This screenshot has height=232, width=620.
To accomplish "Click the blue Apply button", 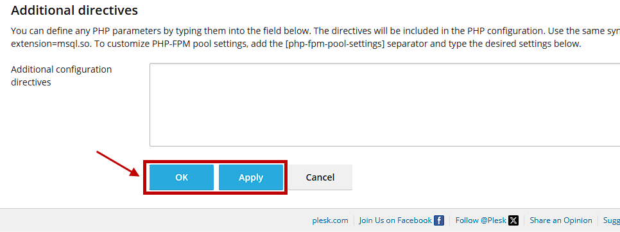I will [251, 177].
